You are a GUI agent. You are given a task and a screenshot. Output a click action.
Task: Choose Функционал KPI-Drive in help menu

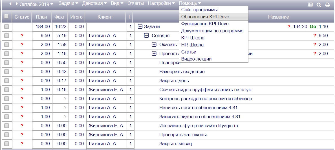click(x=214, y=24)
